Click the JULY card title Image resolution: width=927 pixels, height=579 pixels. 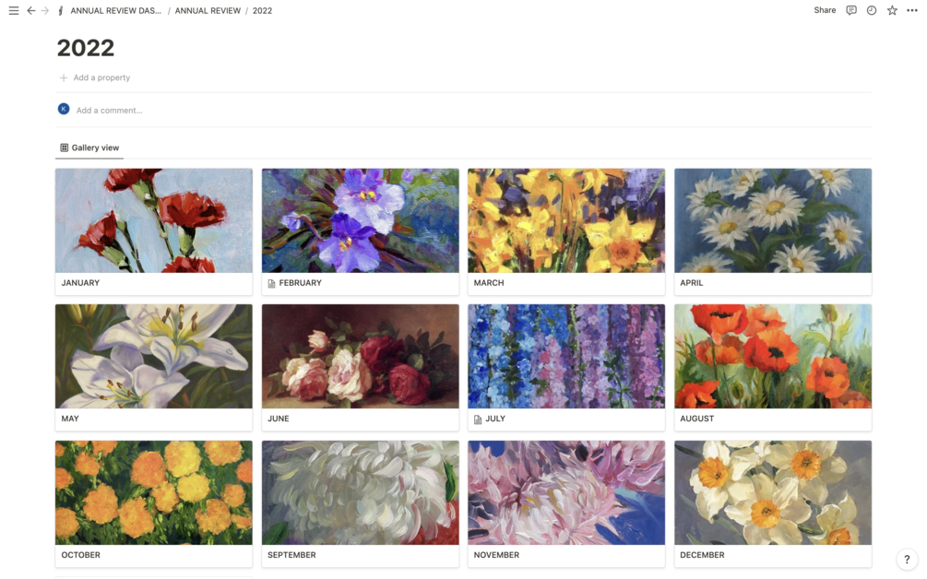495,419
